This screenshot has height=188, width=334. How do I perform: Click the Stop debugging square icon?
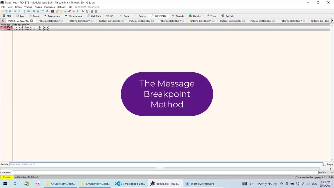point(10,11)
